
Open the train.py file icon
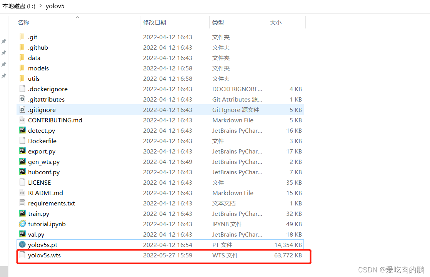pyautogui.click(x=22, y=214)
